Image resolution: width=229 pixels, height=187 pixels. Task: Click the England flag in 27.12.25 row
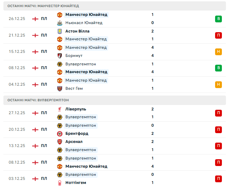coord(35,113)
